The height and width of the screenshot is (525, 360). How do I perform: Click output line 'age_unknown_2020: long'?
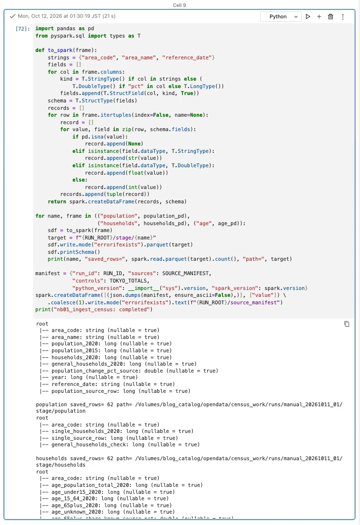107,512
